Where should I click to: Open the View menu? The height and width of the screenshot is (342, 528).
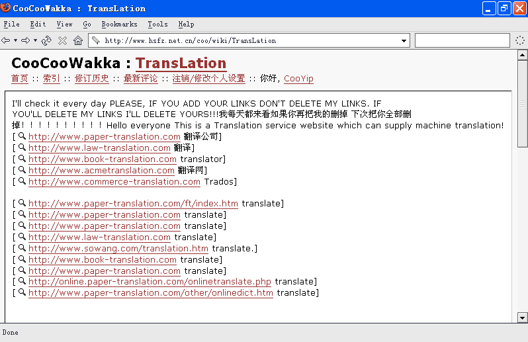click(x=64, y=24)
